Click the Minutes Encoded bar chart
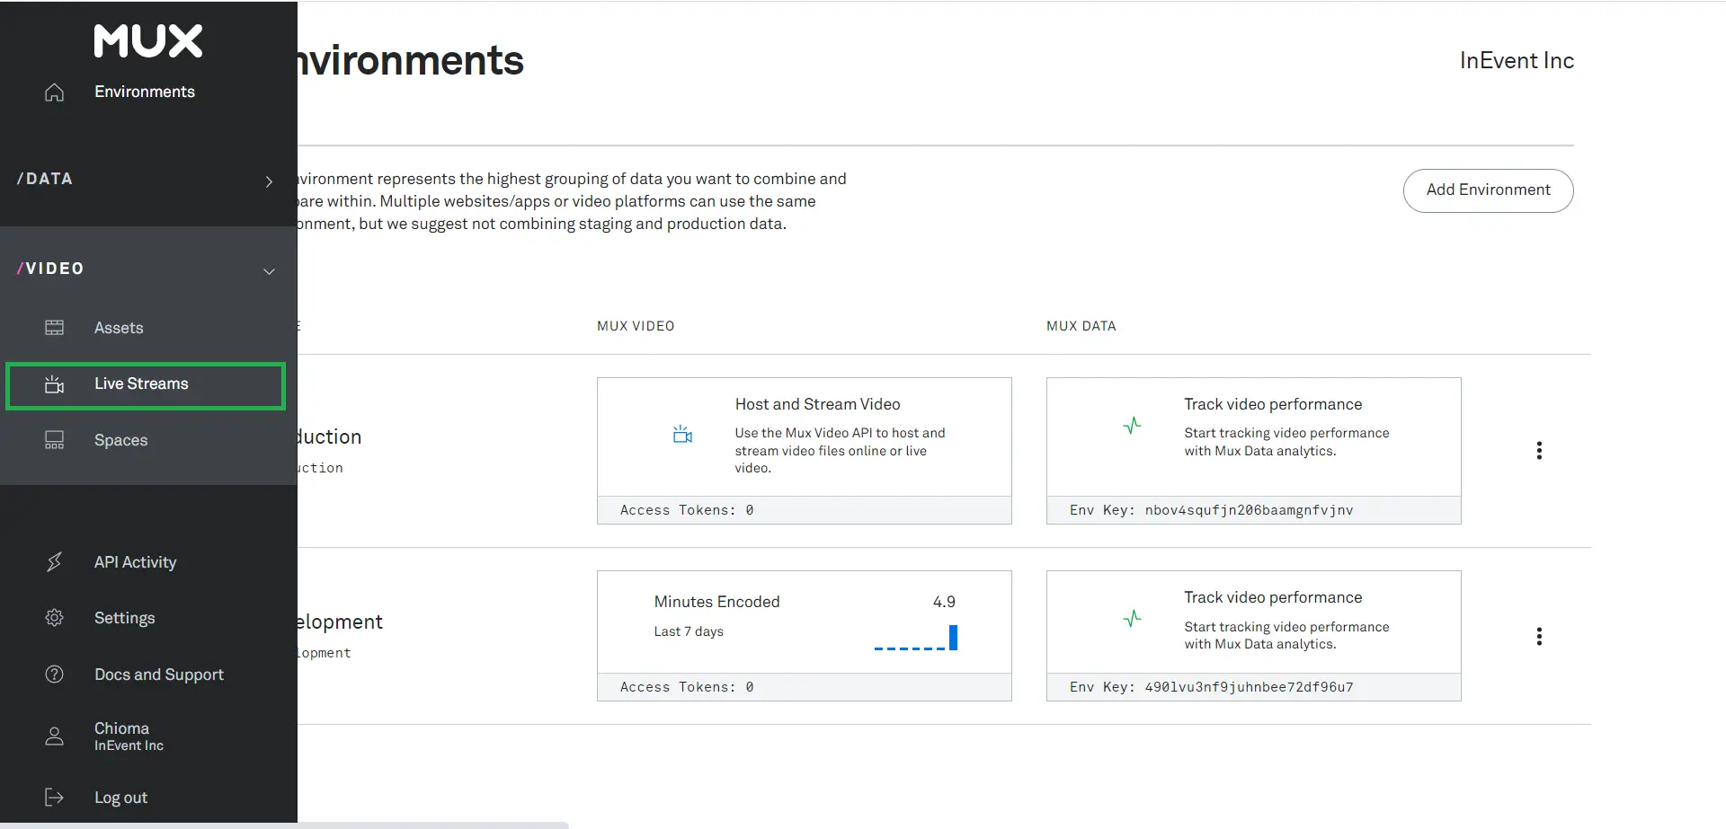1726x829 pixels. [x=915, y=638]
